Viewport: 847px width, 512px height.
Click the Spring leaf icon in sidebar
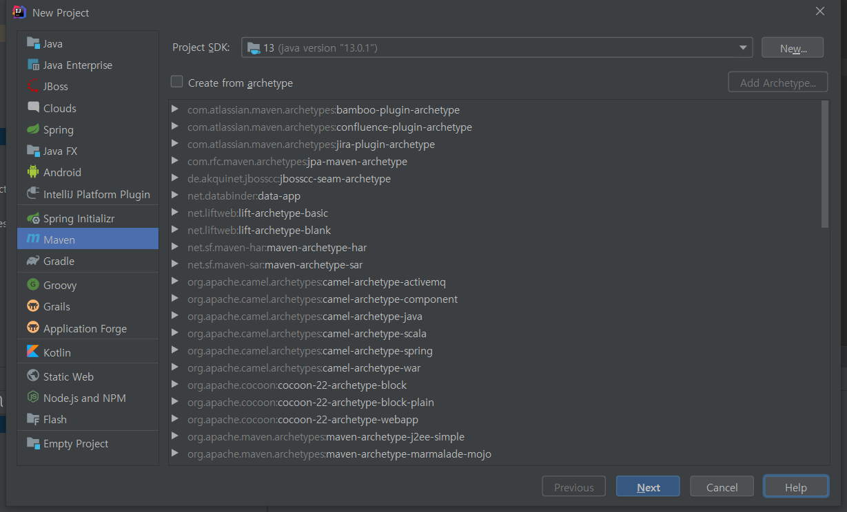[x=32, y=129]
